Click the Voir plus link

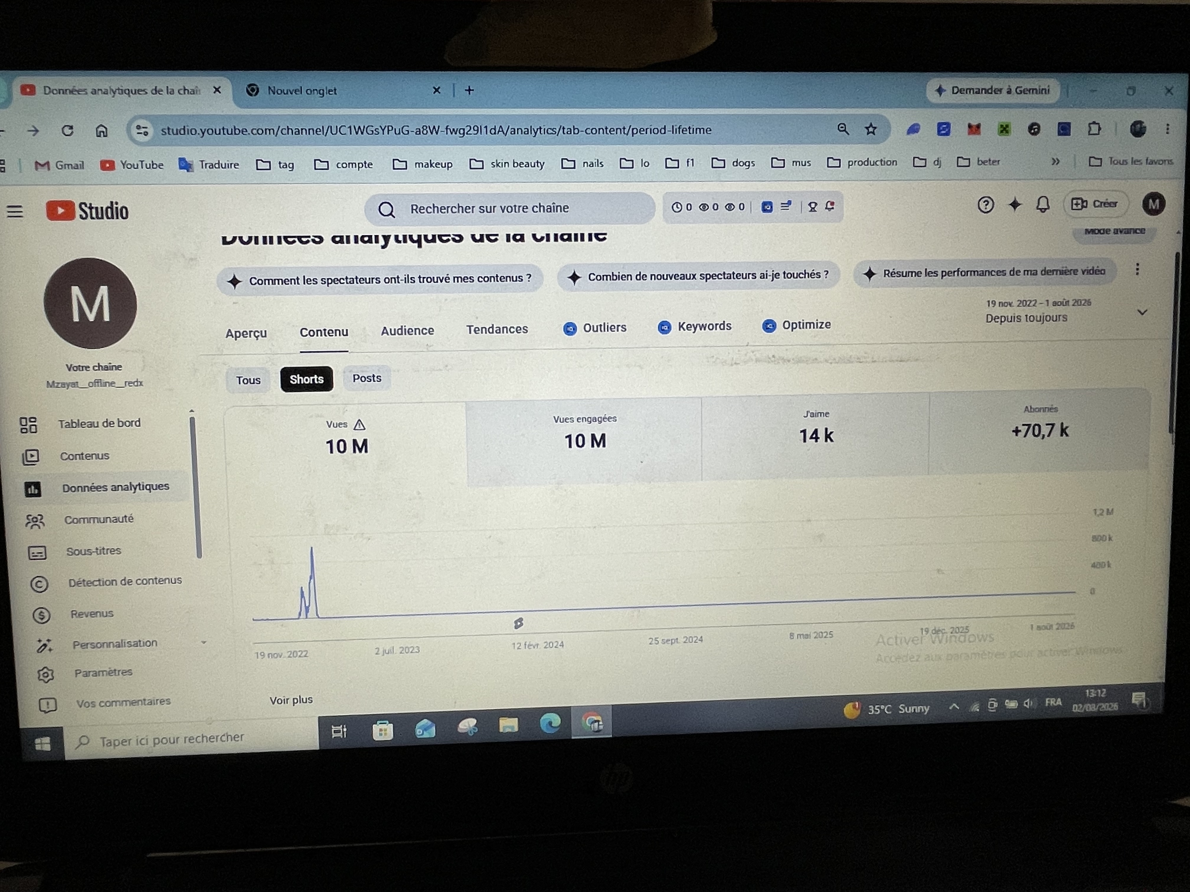click(x=291, y=700)
